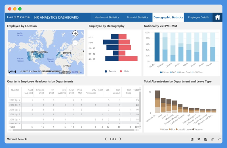The width and height of the screenshot is (227, 148).
Task: Go to the dashboard Home icon
Action: pos(217,17)
